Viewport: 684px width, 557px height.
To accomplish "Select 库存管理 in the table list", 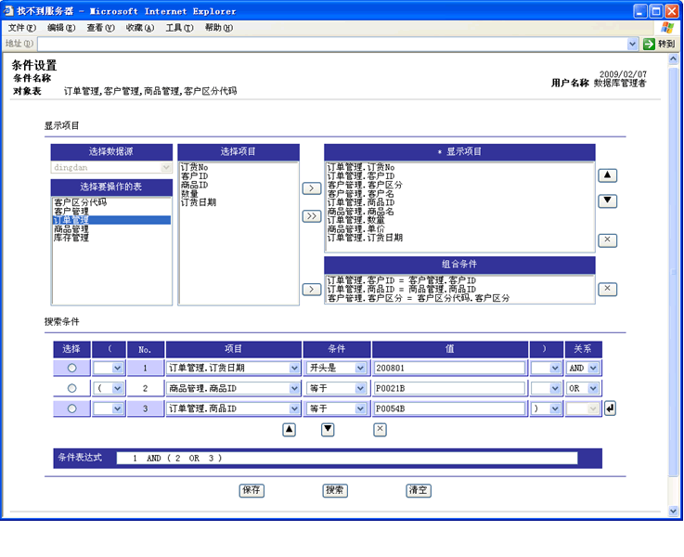I will click(72, 238).
